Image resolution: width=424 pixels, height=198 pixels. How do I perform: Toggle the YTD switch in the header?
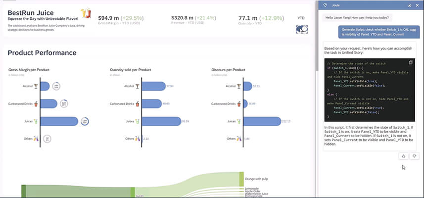tap(302, 29)
